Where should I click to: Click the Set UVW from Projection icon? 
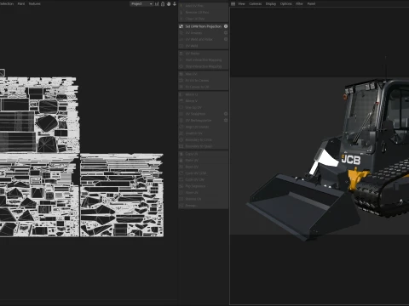coord(181,26)
